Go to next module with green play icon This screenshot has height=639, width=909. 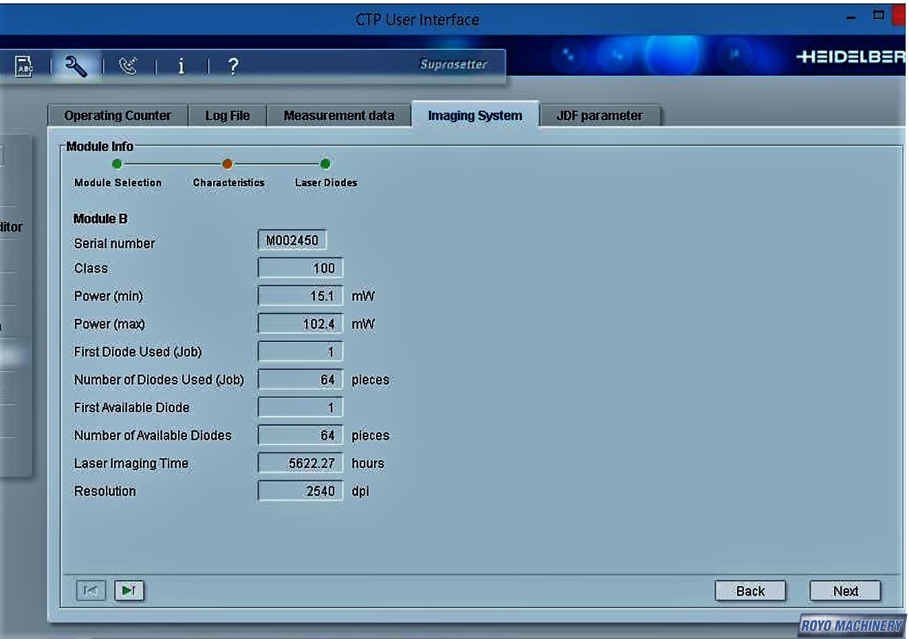[x=129, y=590]
